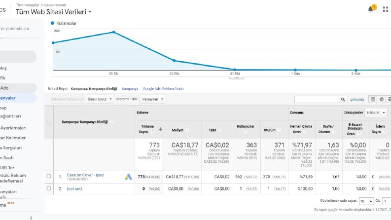Image resolution: width=391 pixels, height=220 pixels.
Task: Click the Tüm hesaplar breadcrumb link
Action: tap(28, 5)
